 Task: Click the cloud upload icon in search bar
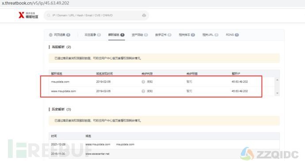click(144, 15)
